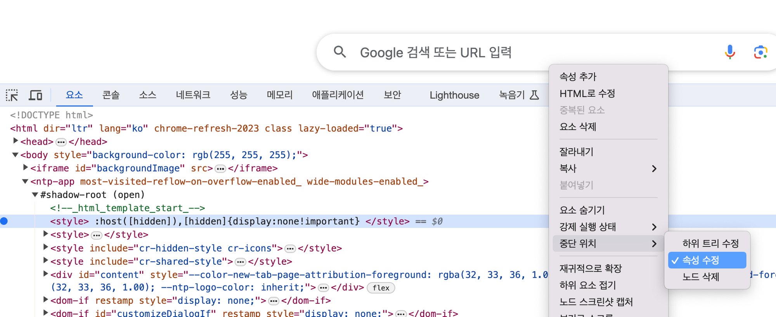Collapse the ntp-app node triangle
Viewport: 776px width, 317px height.
pyautogui.click(x=25, y=181)
